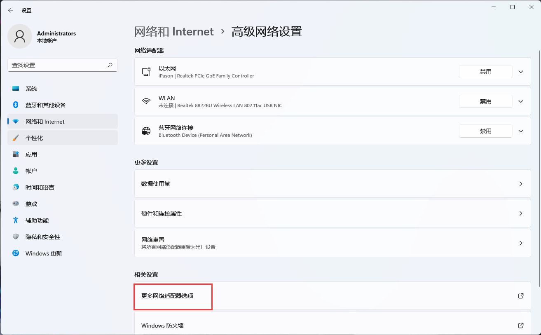
Task: Click the search magnifier icon
Action: (x=110, y=65)
